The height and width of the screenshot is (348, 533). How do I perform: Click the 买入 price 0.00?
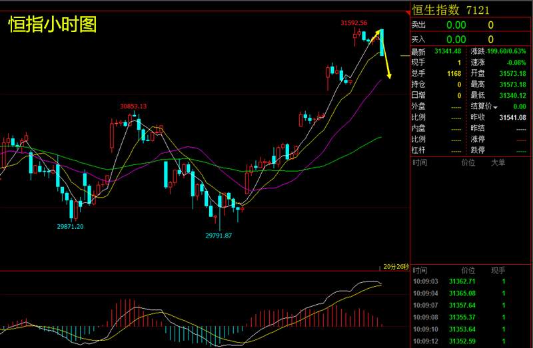coord(456,40)
